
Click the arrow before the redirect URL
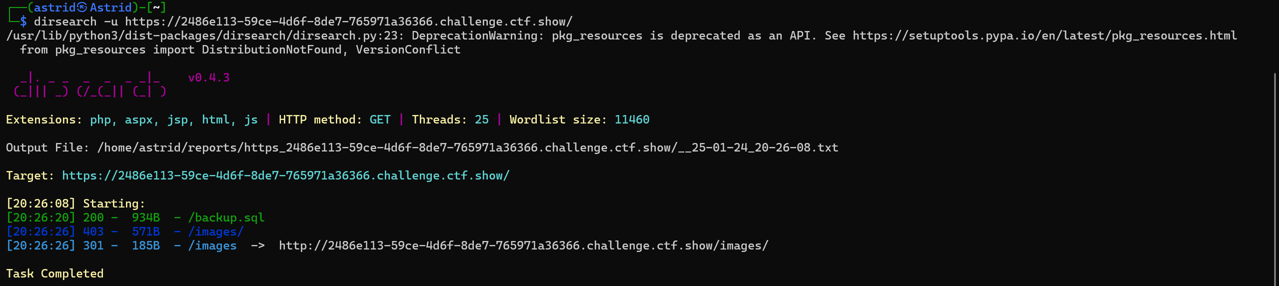point(257,245)
